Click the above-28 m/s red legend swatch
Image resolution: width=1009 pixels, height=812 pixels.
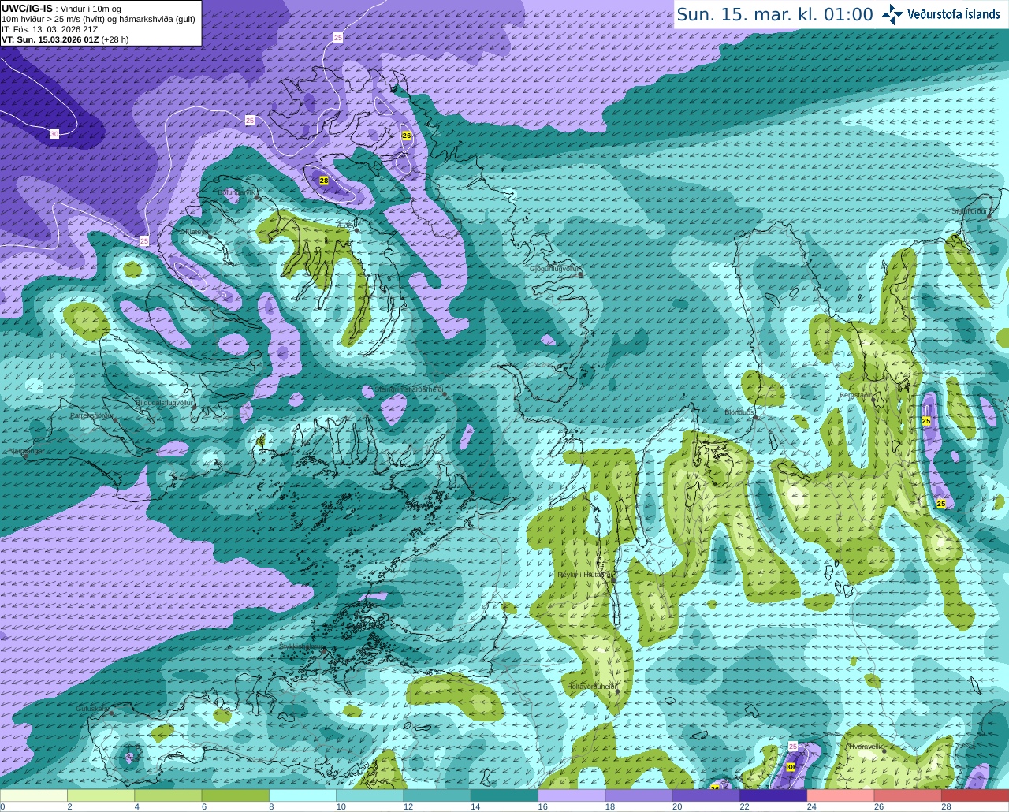pos(975,795)
